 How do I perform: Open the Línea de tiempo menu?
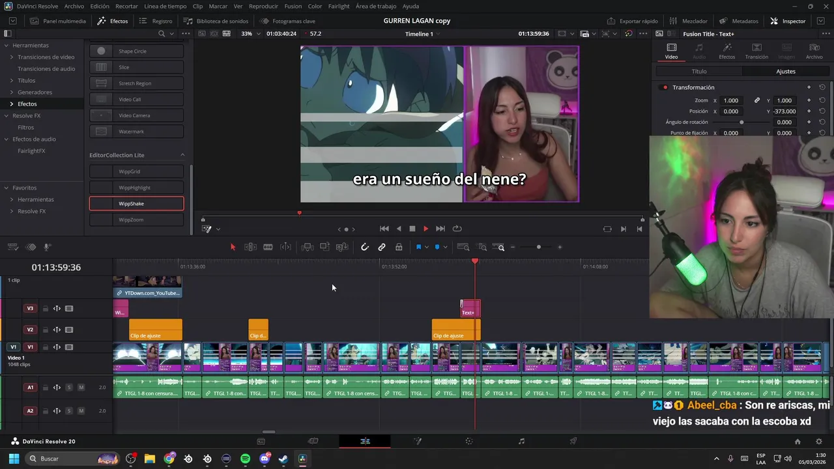[x=165, y=6]
